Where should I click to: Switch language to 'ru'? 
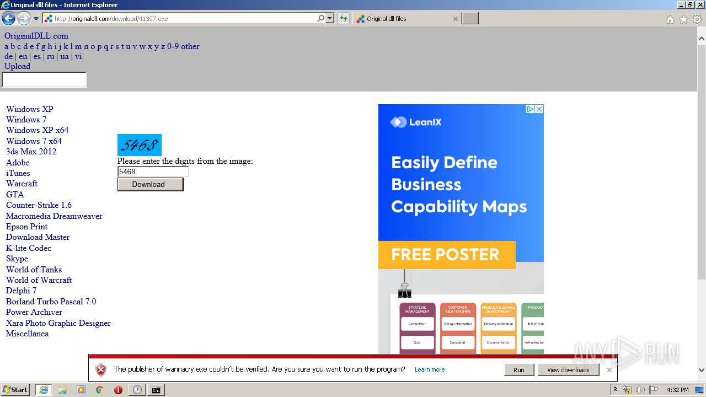50,56
